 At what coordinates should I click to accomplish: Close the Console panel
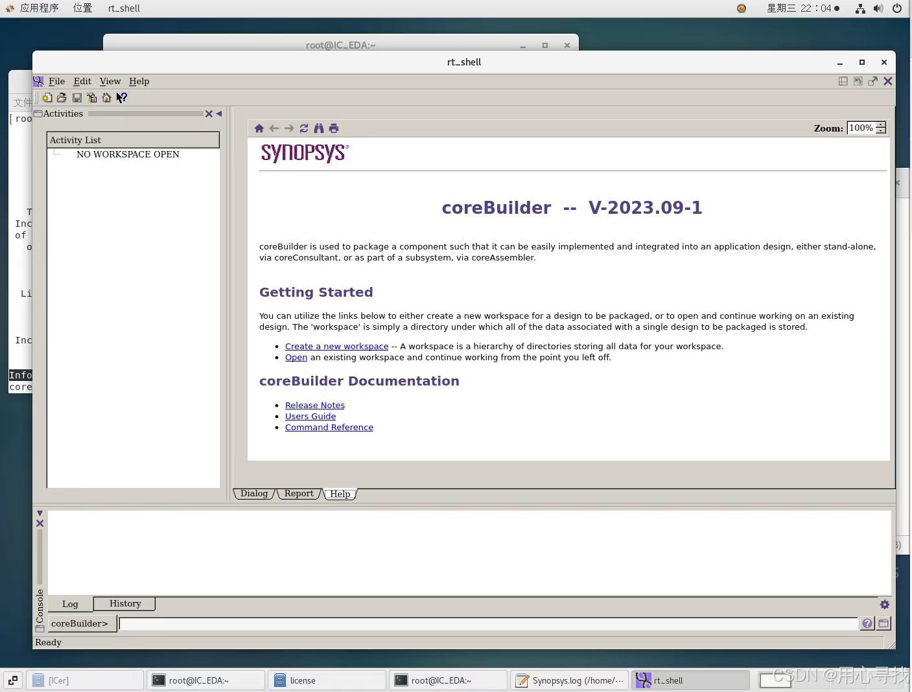40,524
